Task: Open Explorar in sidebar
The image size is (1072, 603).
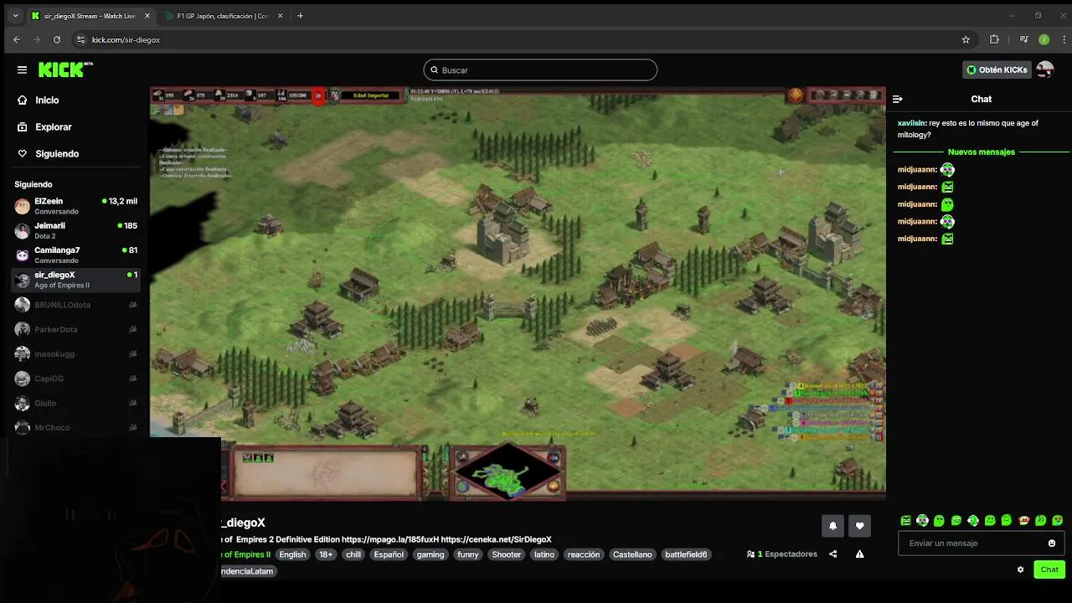Action: point(54,127)
